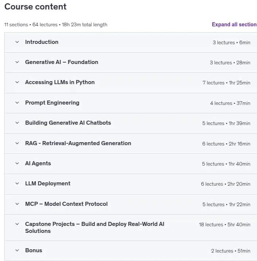The height and width of the screenshot is (261, 257).
Task: Open MCP – Model Context Protocol title
Action: tap(66, 204)
